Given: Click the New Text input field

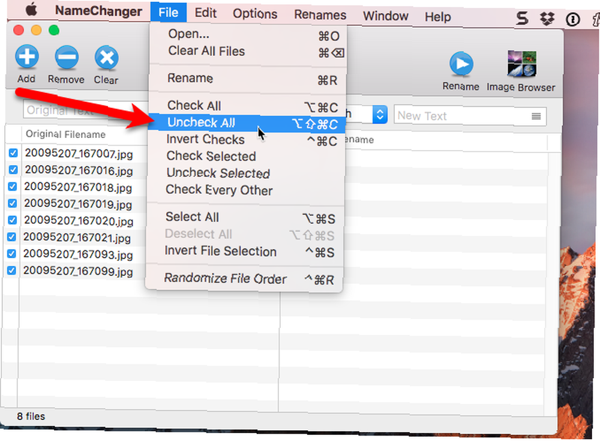Looking at the screenshot, I should 470,116.
